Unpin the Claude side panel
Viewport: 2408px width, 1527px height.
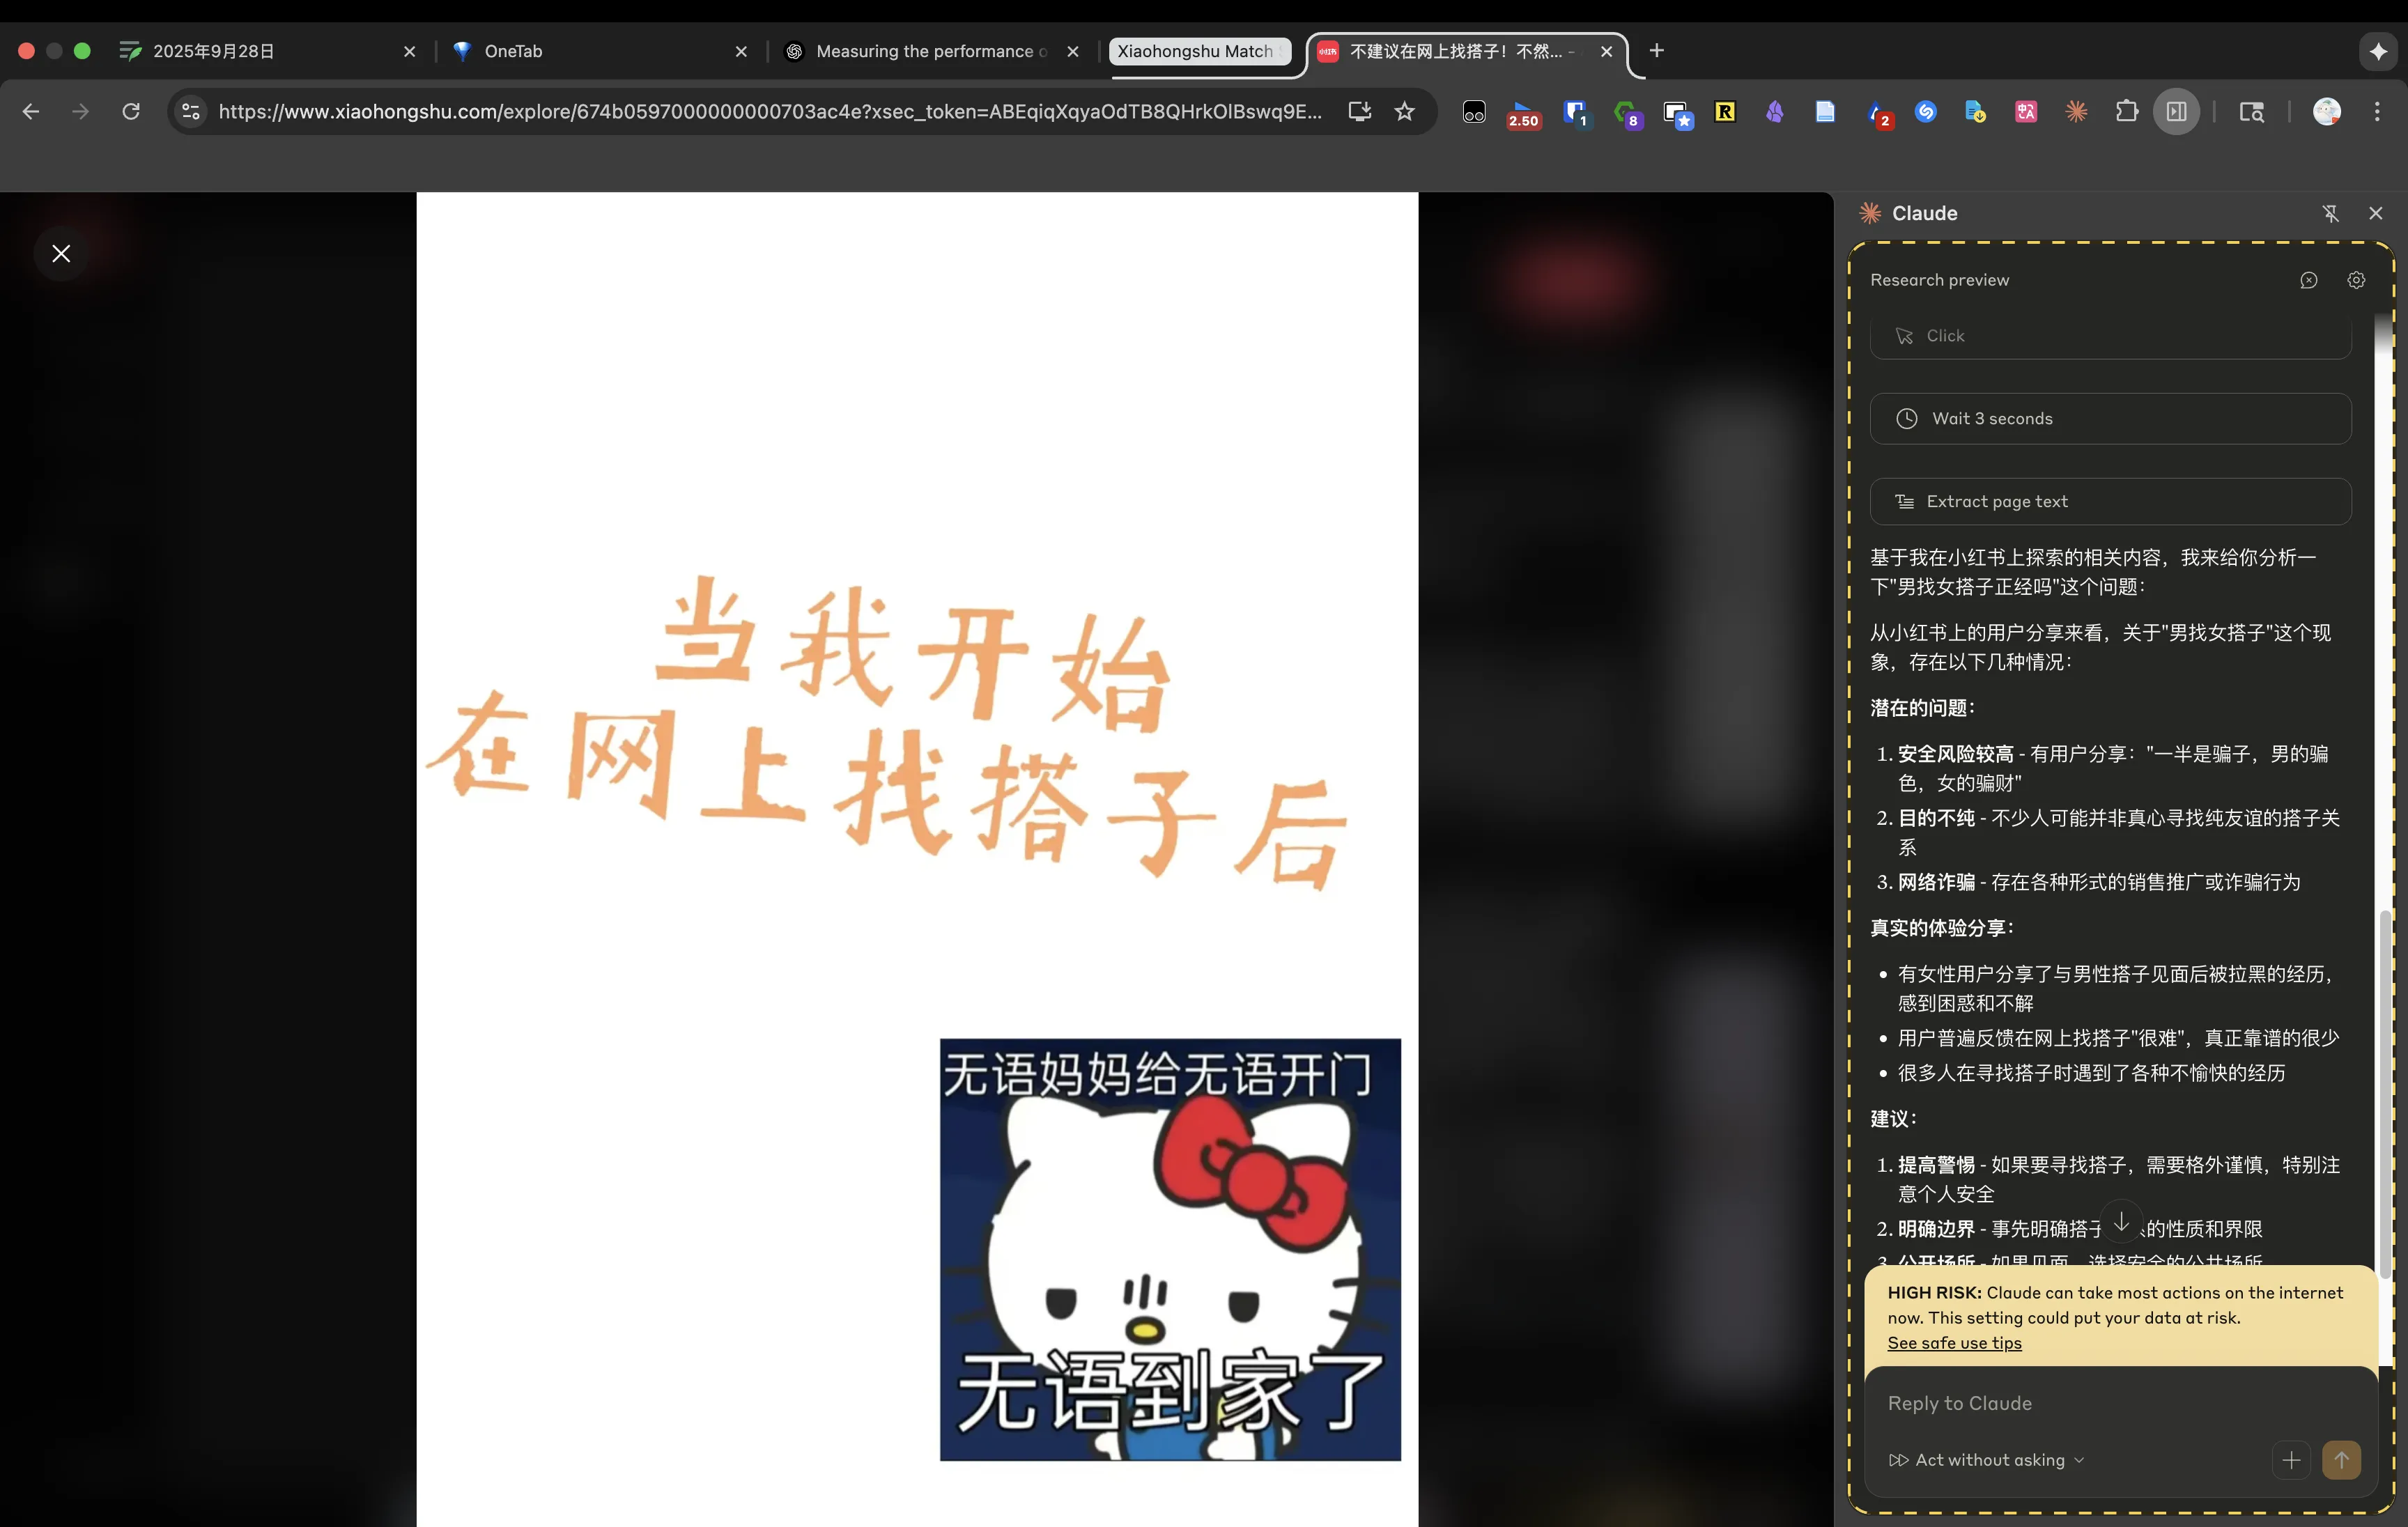click(2330, 213)
